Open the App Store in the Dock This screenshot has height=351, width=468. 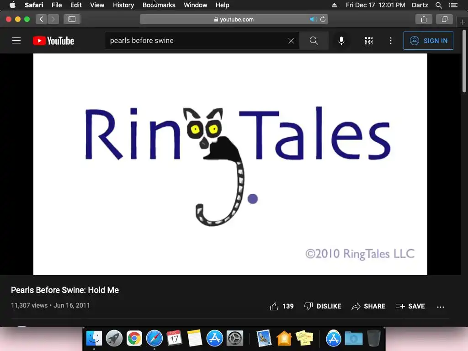point(215,339)
